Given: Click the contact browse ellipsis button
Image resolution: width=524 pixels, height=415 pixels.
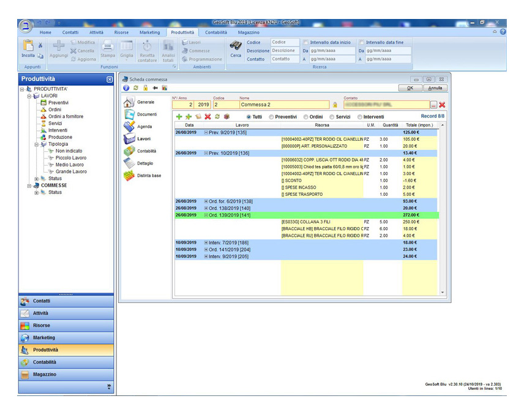Looking at the screenshot, I should tap(433, 105).
